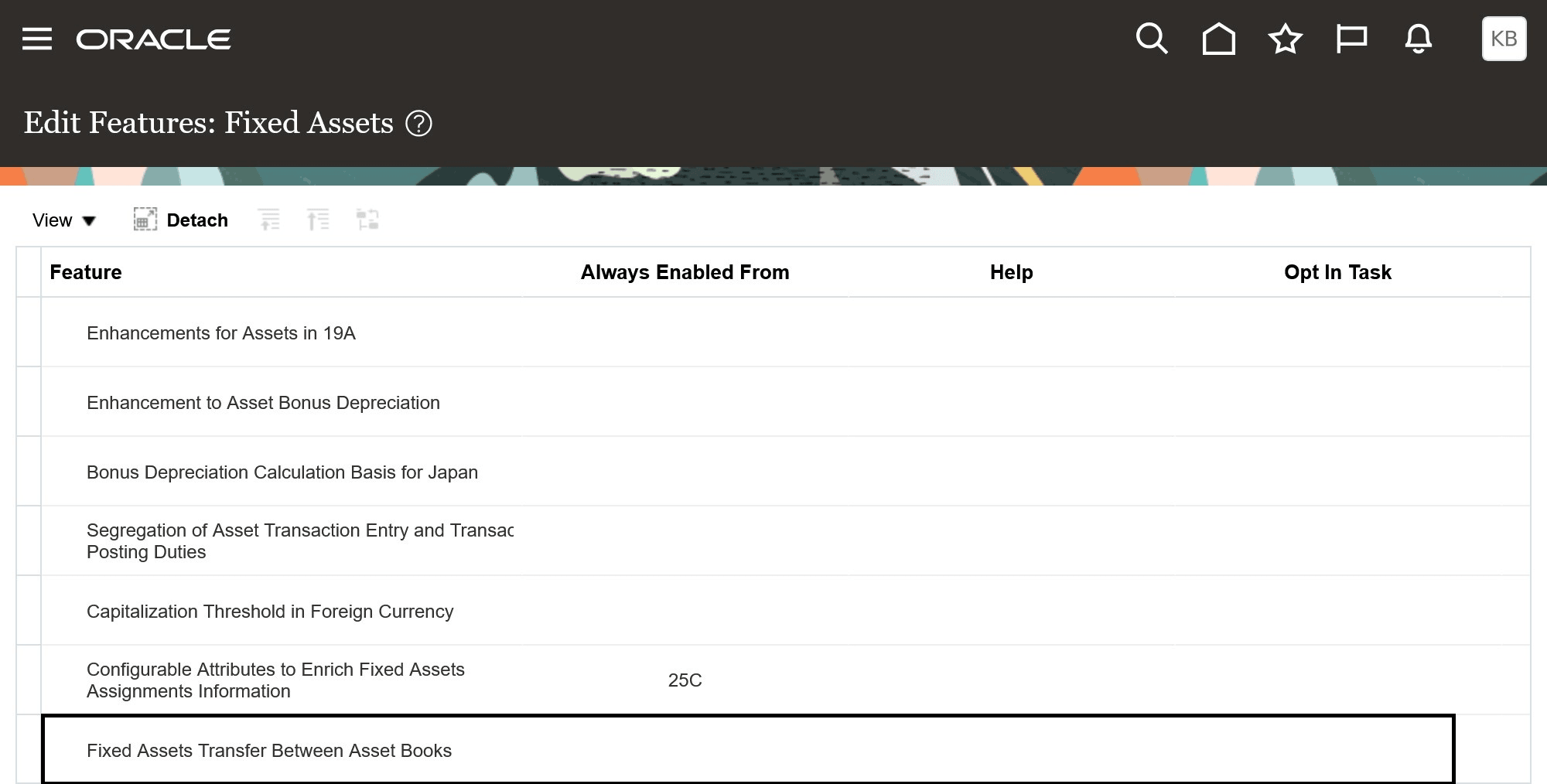The height and width of the screenshot is (784, 1547).
Task: Open the Notifications bell icon
Action: tap(1419, 39)
